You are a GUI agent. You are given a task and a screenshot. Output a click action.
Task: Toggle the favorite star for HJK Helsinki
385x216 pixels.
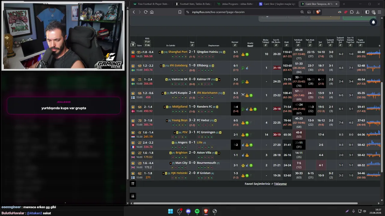click(133, 173)
